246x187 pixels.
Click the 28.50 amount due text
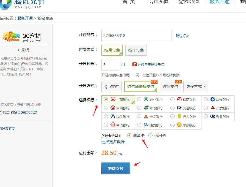109,153
